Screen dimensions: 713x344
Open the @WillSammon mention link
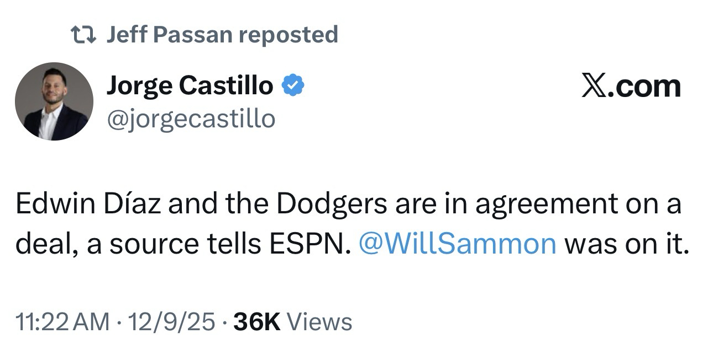(457, 243)
